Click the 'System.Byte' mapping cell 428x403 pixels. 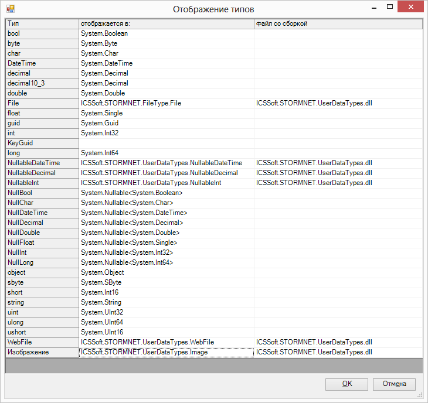(x=167, y=43)
